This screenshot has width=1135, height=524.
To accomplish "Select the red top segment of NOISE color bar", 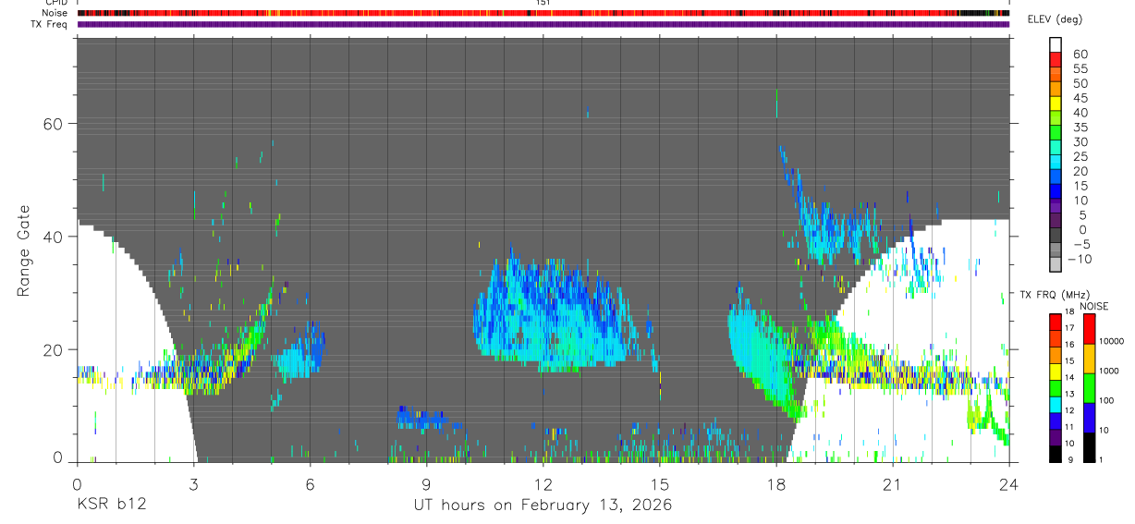I will (1090, 329).
